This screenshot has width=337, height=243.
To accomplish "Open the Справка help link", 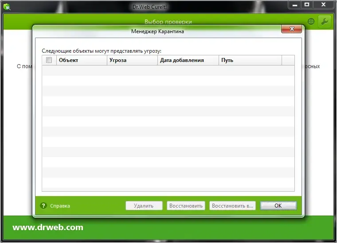I will pyautogui.click(x=60, y=206).
